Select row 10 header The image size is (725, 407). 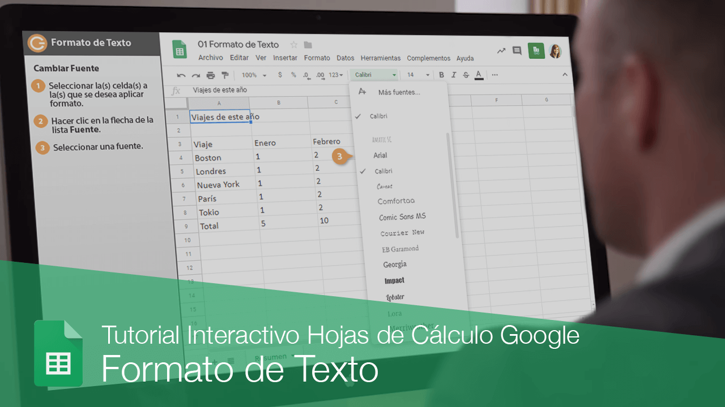click(x=187, y=240)
